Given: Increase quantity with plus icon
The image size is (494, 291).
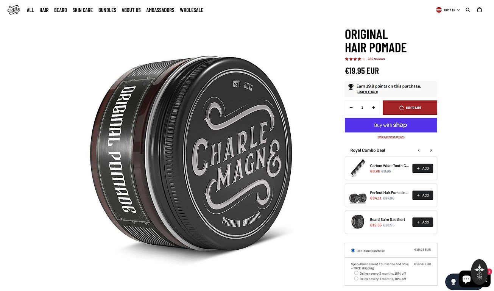Looking at the screenshot, I should 373,108.
